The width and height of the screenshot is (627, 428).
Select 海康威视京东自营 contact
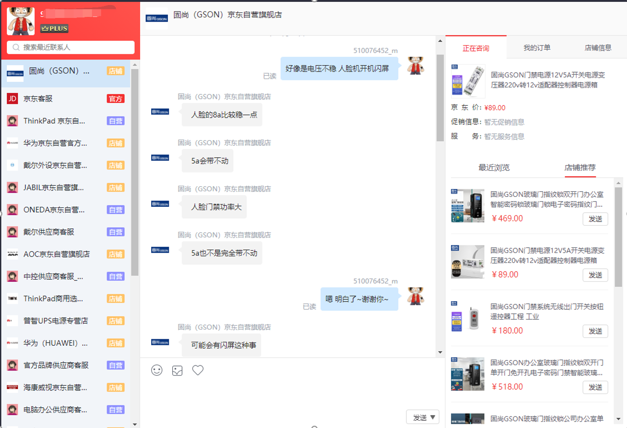click(x=66, y=388)
